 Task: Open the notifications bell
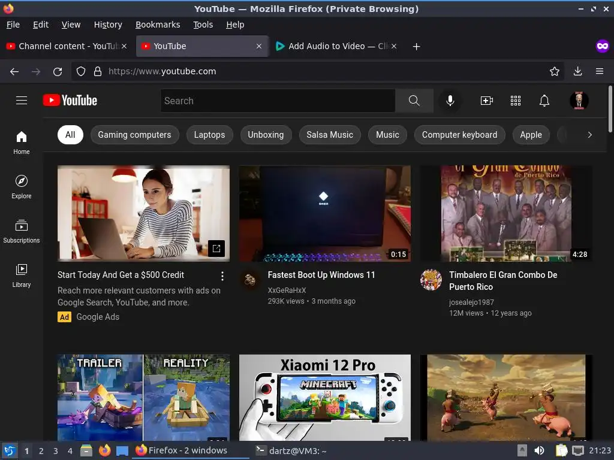tap(544, 101)
